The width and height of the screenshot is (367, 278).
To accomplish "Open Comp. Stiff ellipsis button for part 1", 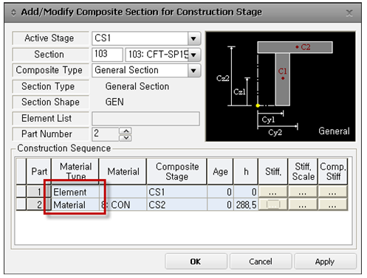I will (x=332, y=192).
